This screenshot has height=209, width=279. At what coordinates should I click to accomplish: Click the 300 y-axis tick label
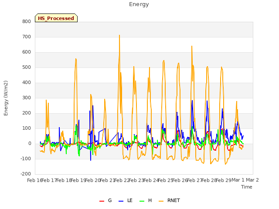tap(27, 98)
